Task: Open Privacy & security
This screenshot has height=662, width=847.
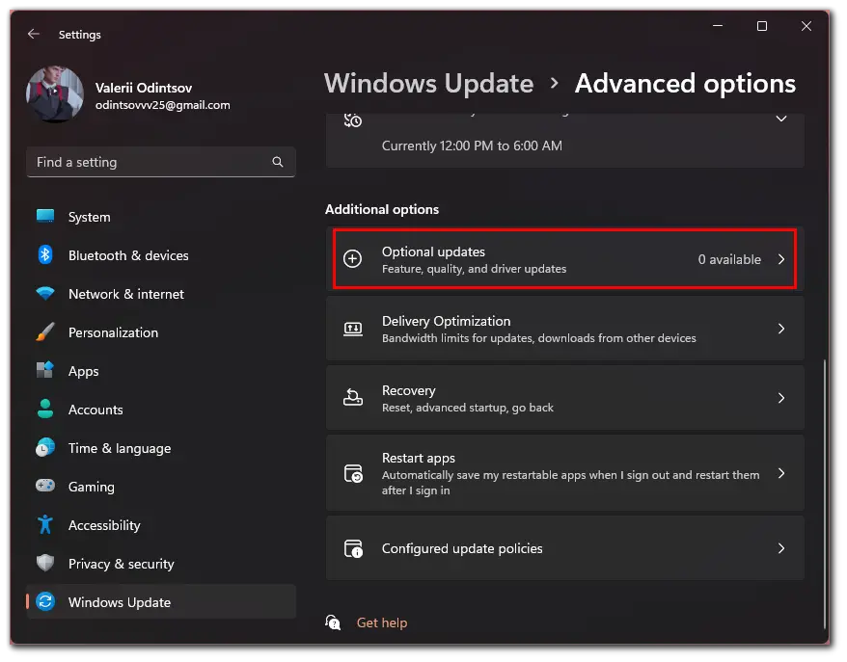Action: click(161, 564)
